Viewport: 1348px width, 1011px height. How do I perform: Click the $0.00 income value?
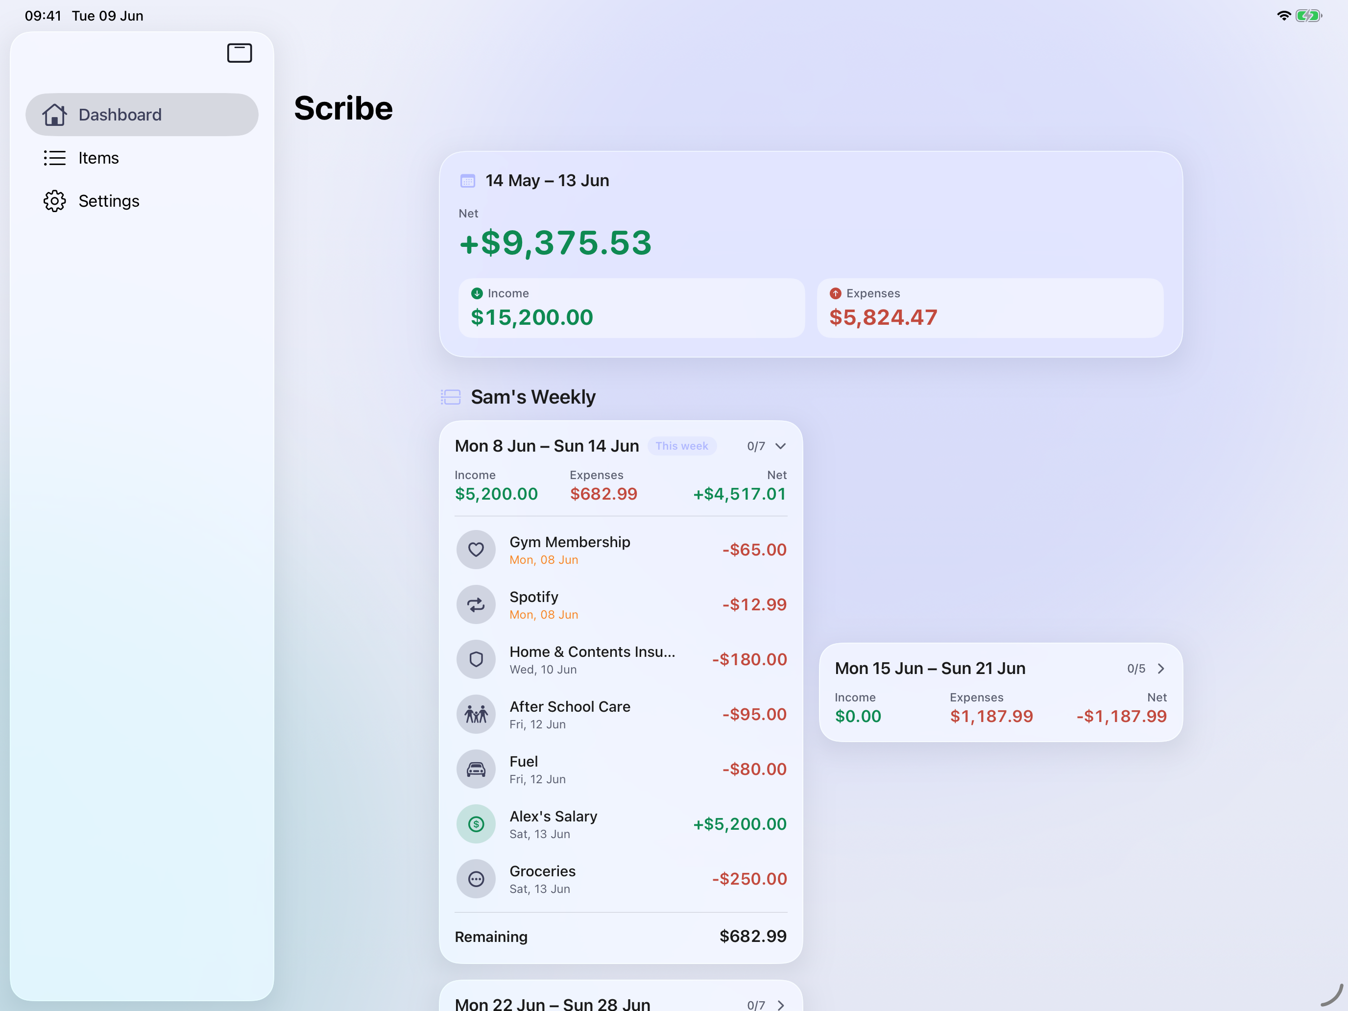point(858,717)
